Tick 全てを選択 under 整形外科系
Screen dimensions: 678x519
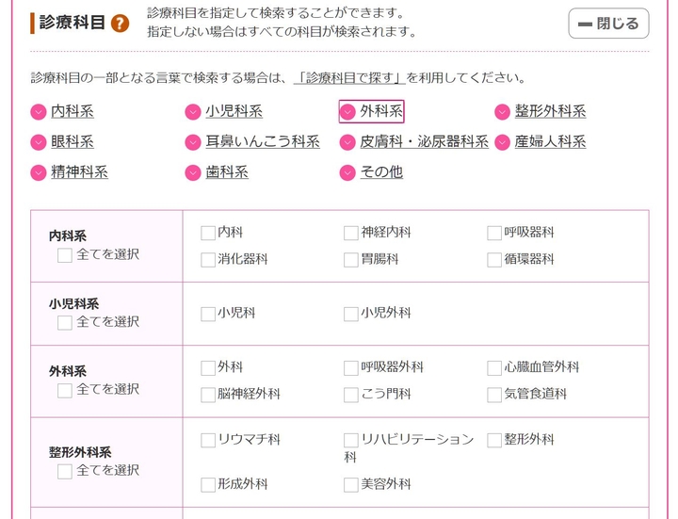tap(65, 471)
